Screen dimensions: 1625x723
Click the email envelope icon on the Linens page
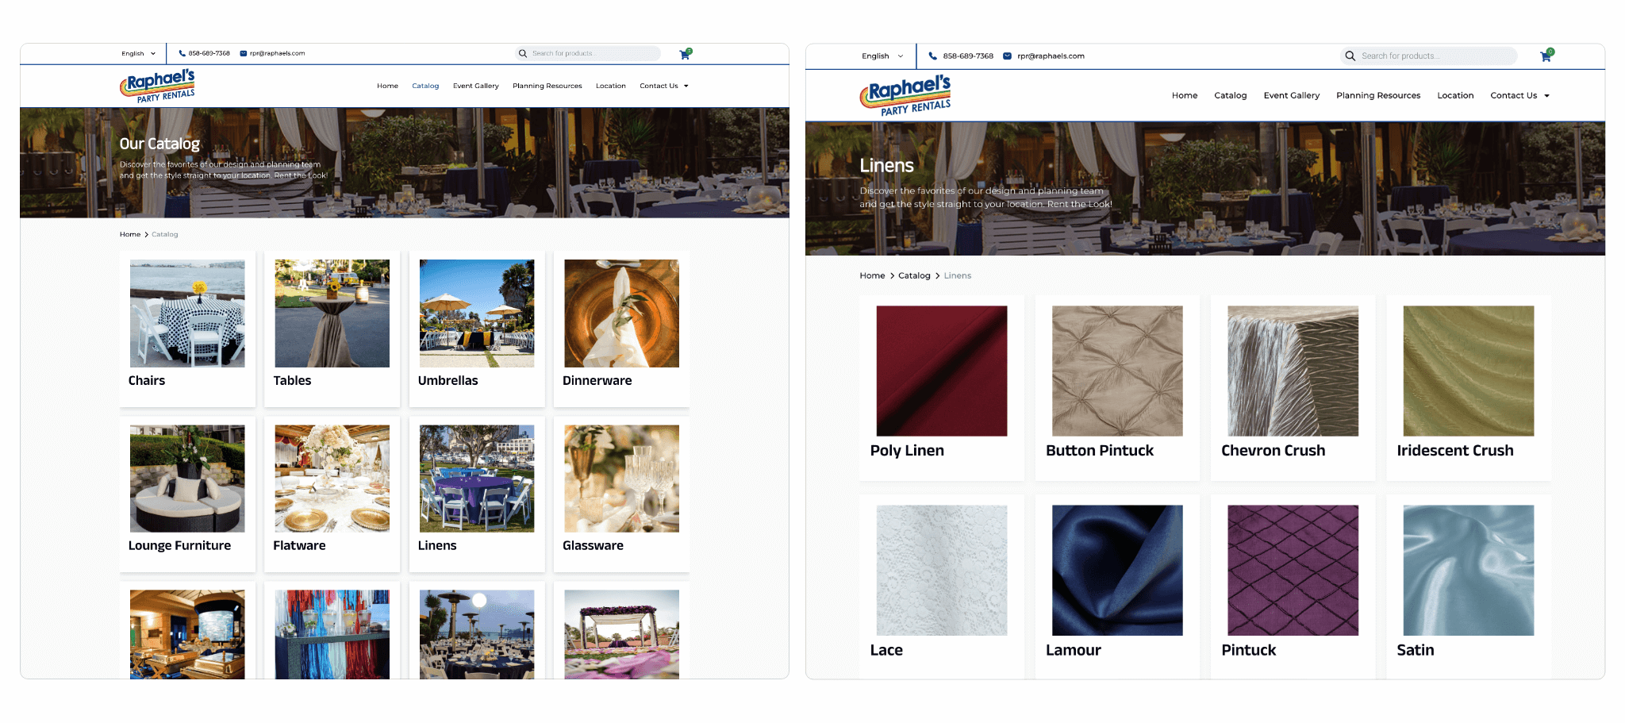click(1007, 56)
